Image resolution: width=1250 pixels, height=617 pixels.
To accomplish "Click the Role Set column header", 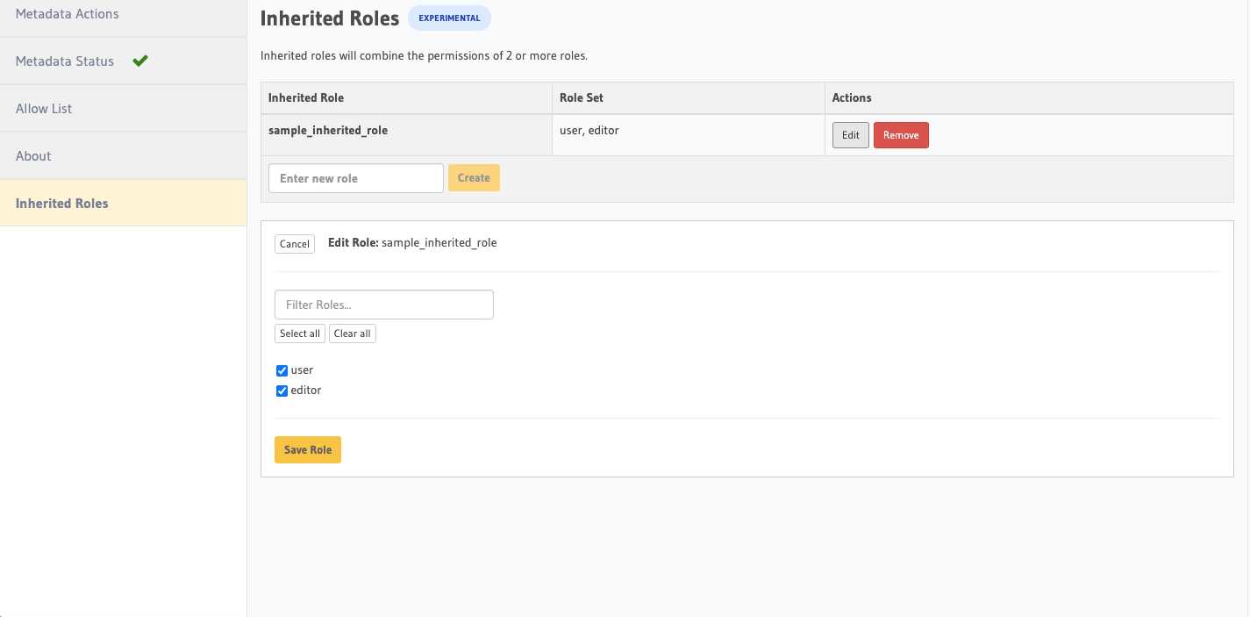I will 582,97.
